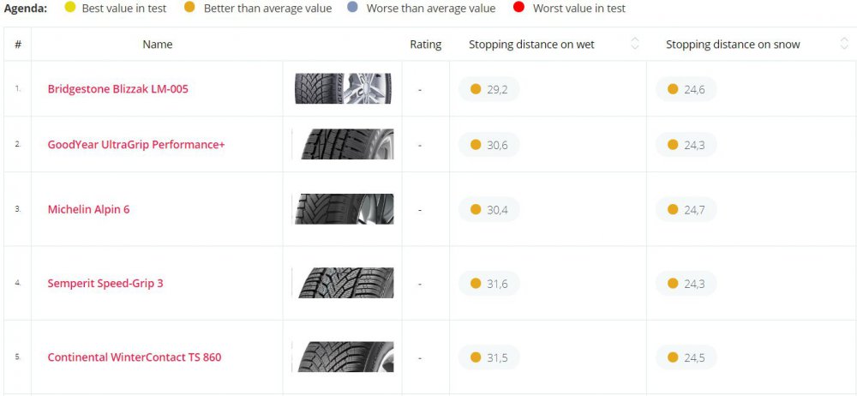This screenshot has height=396, width=857.
Task: Click red Worst value legend dot
Action: tap(518, 9)
